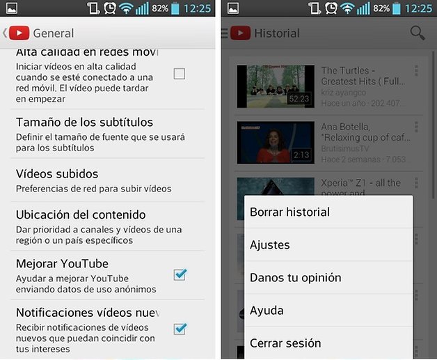The image size is (437, 360).
Task: Tap the back chevron beside General
Action: tap(5, 33)
